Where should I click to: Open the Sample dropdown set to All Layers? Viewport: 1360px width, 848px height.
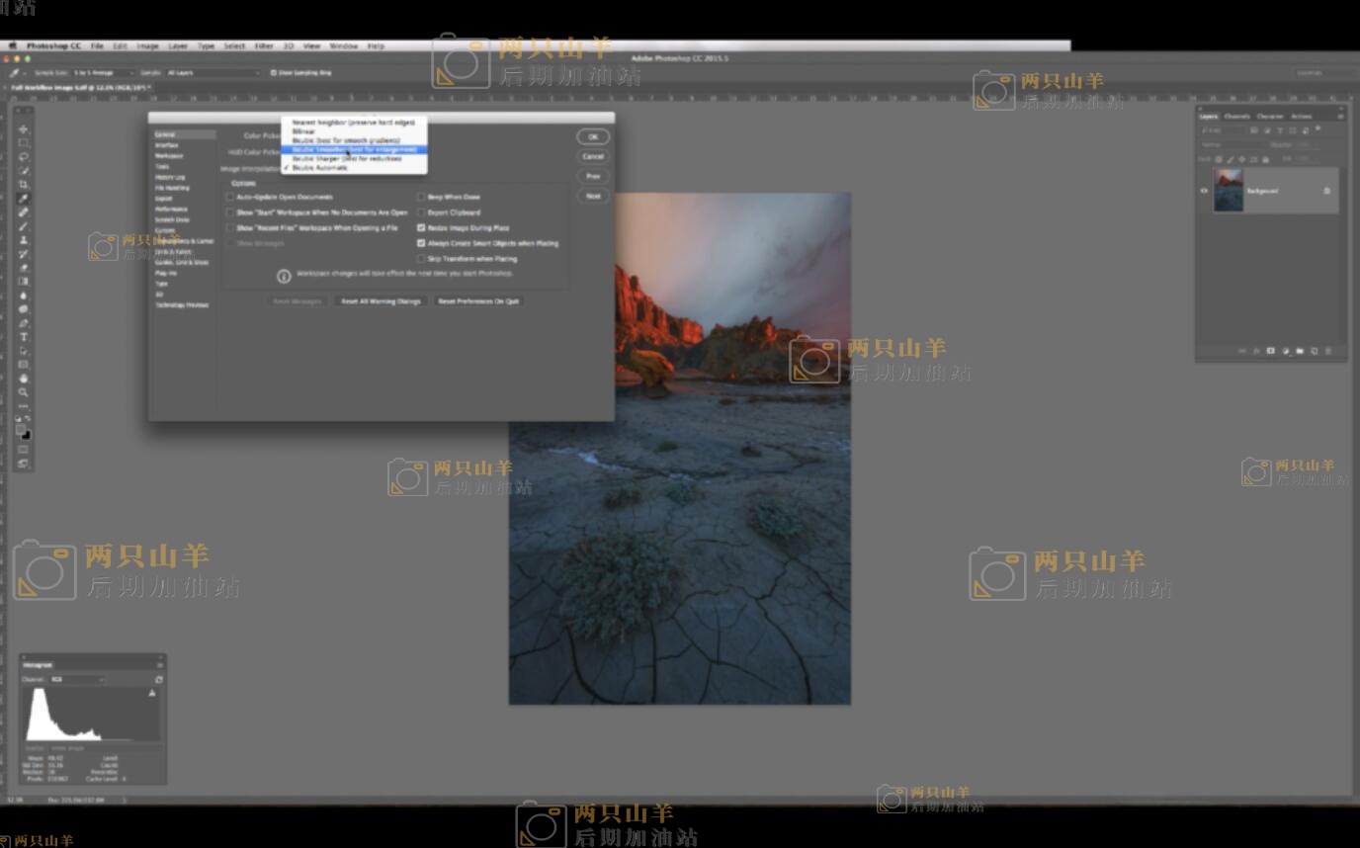tap(212, 72)
